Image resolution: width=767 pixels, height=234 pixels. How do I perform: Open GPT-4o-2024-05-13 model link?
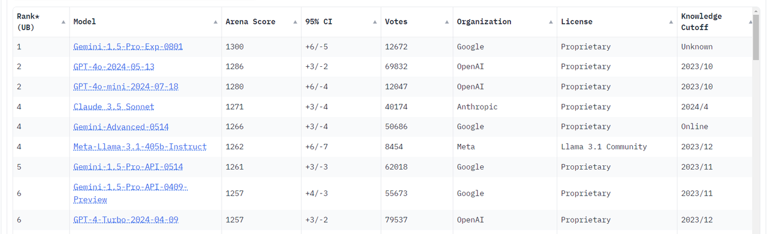[x=114, y=66]
